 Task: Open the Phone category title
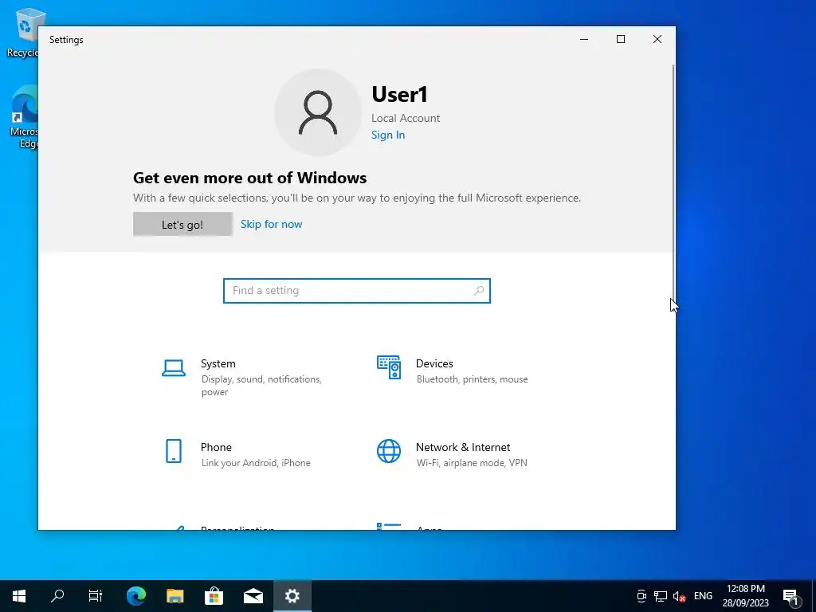[x=216, y=447]
